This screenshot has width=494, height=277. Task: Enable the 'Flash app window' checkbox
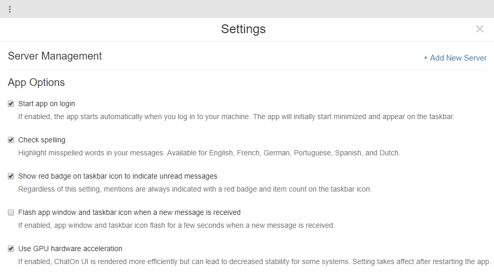pyautogui.click(x=11, y=212)
